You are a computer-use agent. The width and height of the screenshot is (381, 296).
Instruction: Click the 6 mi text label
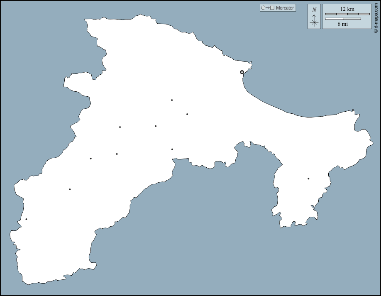342,24
